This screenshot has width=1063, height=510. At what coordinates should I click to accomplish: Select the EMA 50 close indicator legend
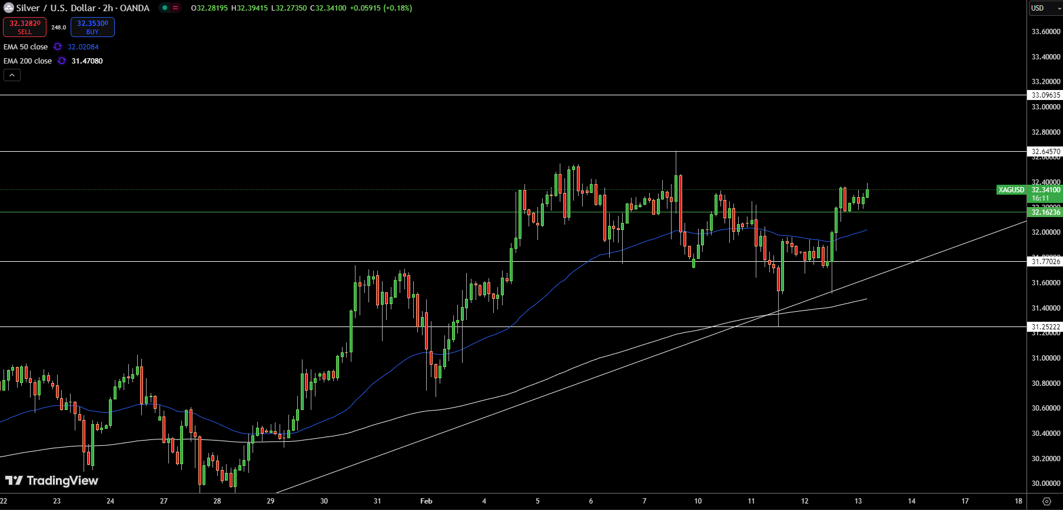point(25,46)
